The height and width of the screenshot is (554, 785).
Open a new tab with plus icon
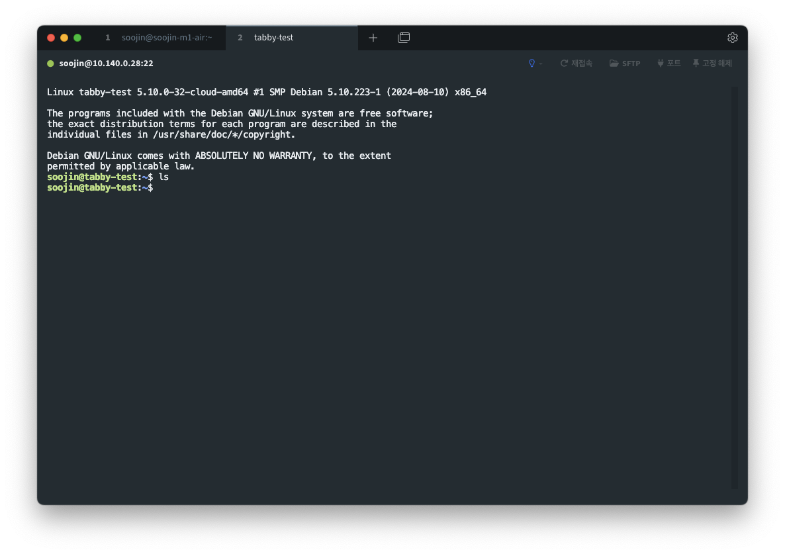click(373, 38)
